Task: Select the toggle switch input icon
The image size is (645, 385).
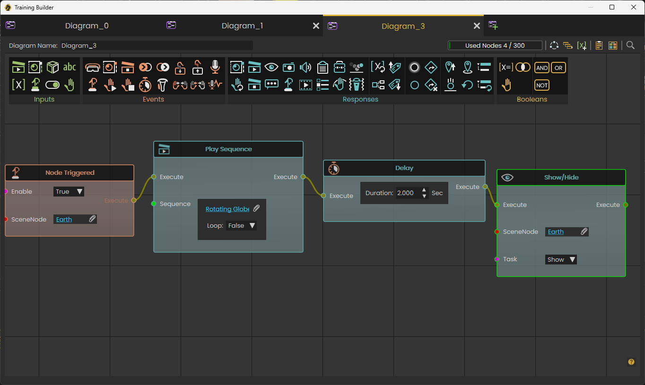Action: [52, 85]
